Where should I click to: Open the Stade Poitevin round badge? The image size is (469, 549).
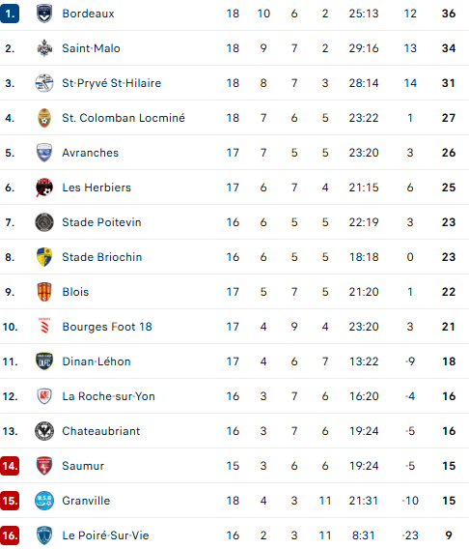pyautogui.click(x=44, y=222)
